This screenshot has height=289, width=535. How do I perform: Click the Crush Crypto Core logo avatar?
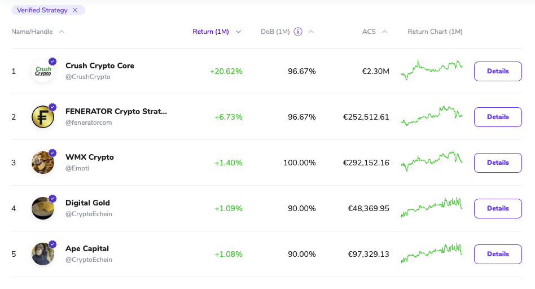43,72
